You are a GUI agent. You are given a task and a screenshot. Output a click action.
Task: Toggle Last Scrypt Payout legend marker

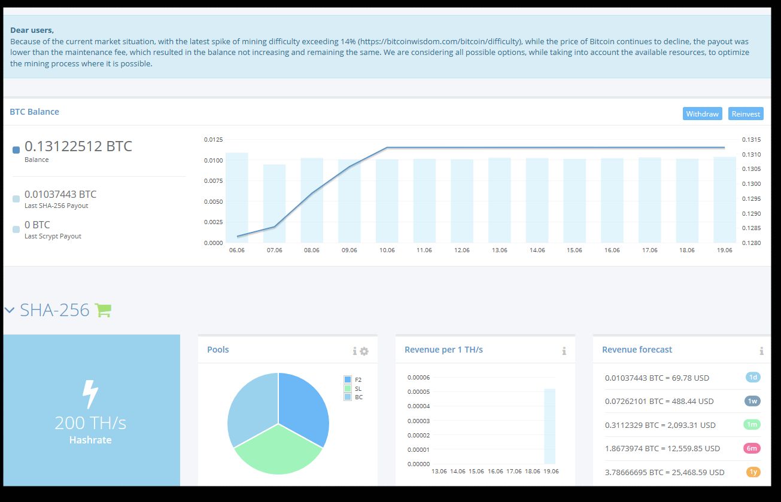(16, 229)
